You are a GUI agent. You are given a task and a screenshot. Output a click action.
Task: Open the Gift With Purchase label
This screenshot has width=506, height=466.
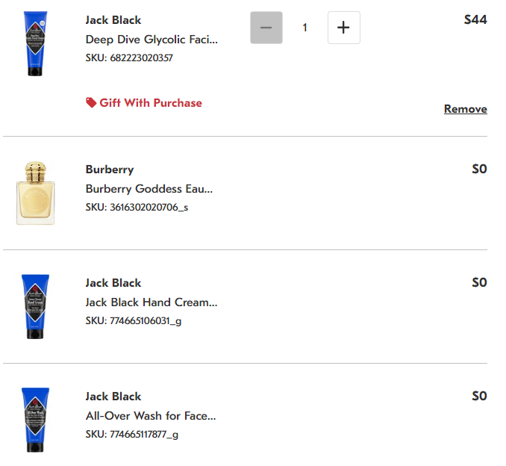(x=150, y=103)
